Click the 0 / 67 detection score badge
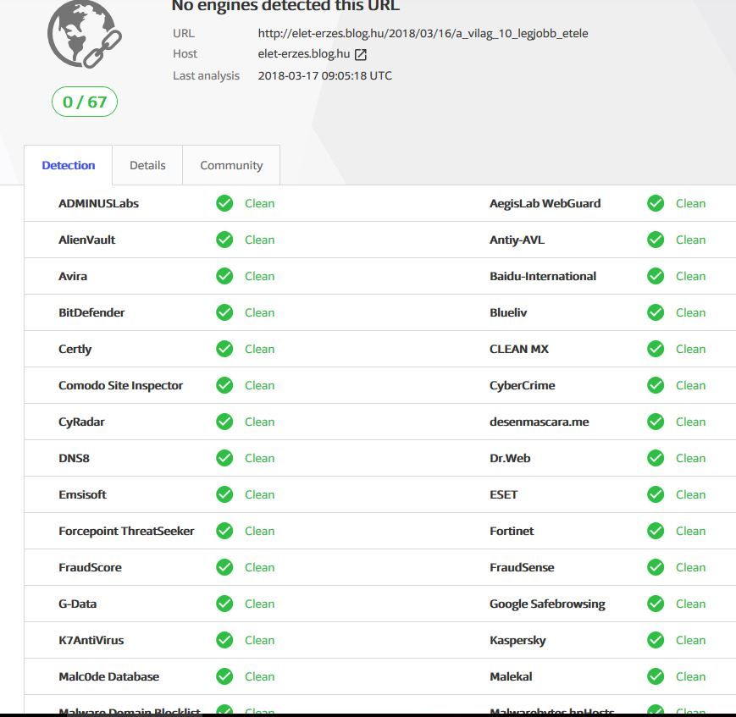Screen dimensions: 736x717 [x=85, y=102]
